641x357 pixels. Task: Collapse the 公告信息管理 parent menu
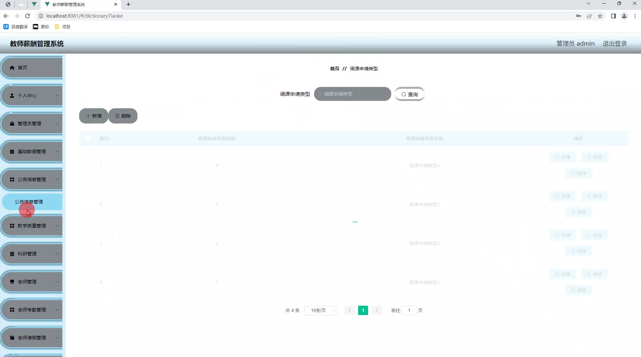click(32, 179)
